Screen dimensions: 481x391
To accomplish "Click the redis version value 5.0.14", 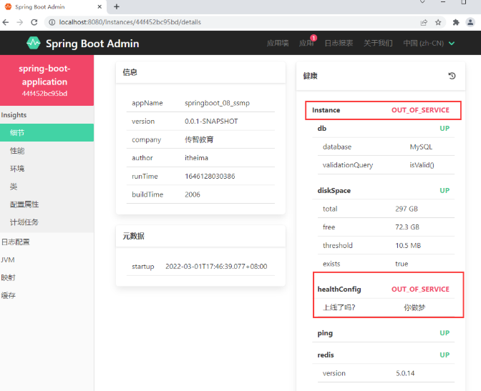I will 405,373.
